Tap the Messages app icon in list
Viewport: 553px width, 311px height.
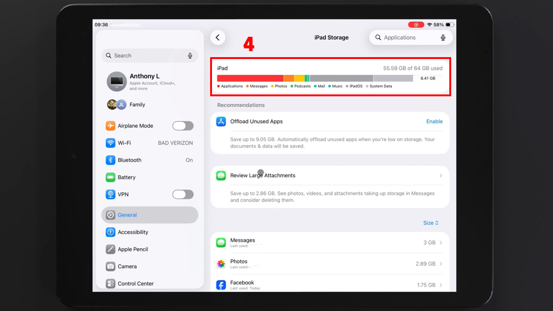pos(221,242)
